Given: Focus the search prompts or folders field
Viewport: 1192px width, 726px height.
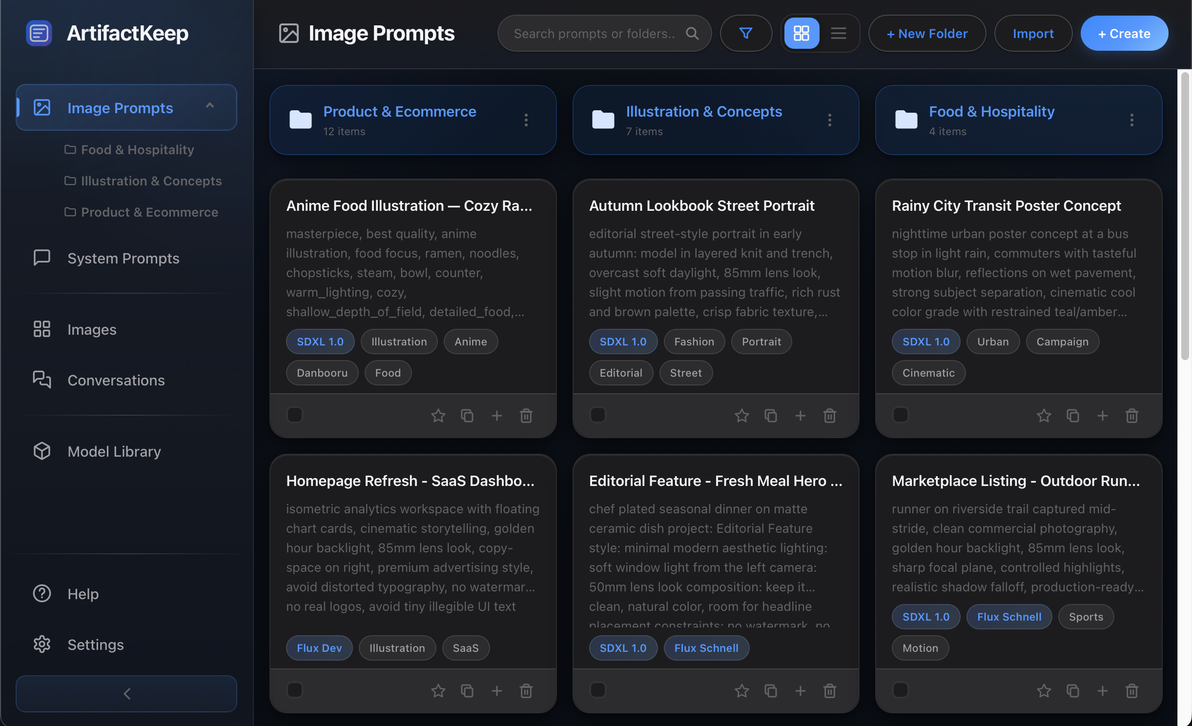Looking at the screenshot, I should click(x=594, y=33).
